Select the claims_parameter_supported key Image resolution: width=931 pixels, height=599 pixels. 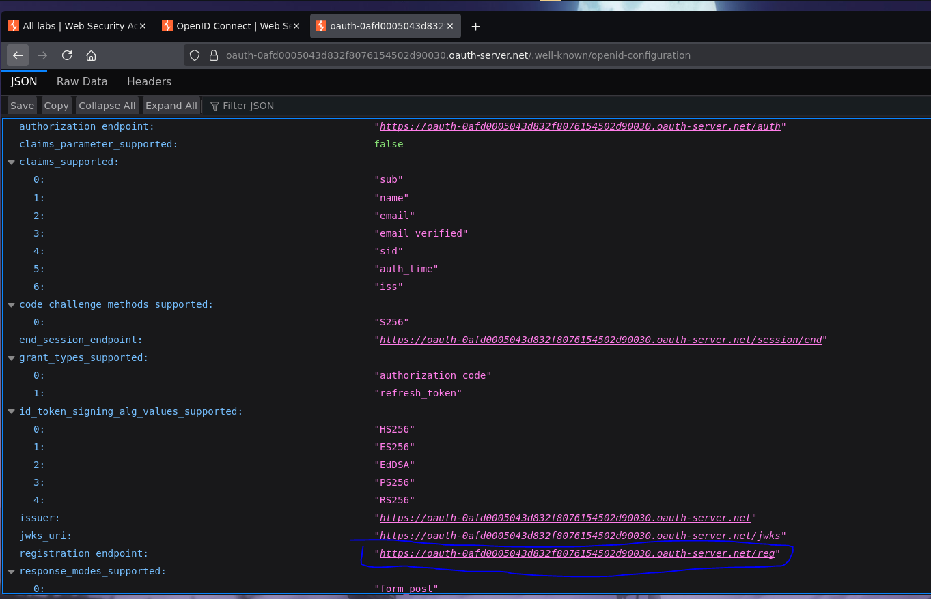(98, 144)
